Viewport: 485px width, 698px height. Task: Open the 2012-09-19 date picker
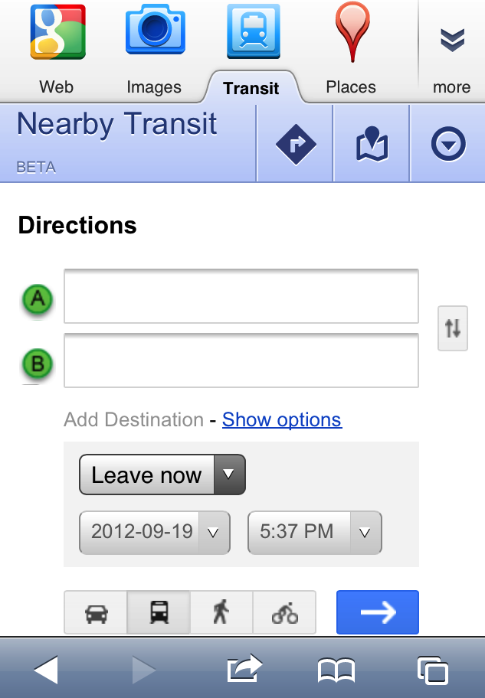click(x=155, y=532)
